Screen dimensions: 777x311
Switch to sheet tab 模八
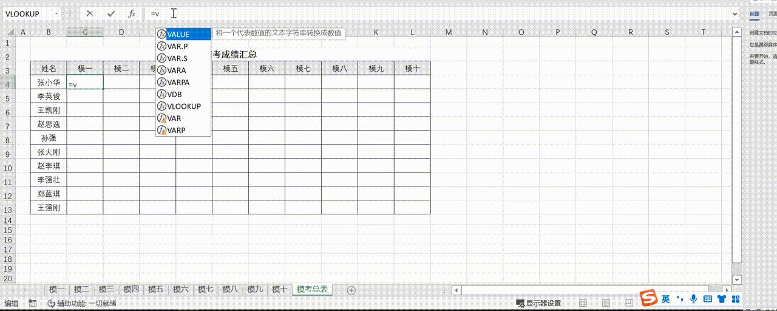point(230,290)
